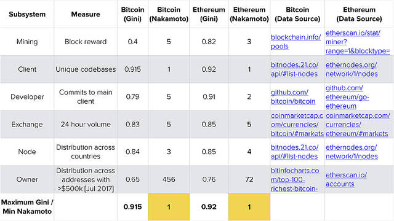Click the Measure column header

(x=86, y=14)
